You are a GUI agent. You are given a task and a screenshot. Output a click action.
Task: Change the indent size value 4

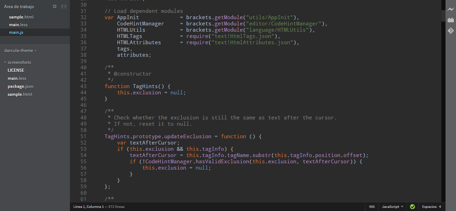click(440, 206)
